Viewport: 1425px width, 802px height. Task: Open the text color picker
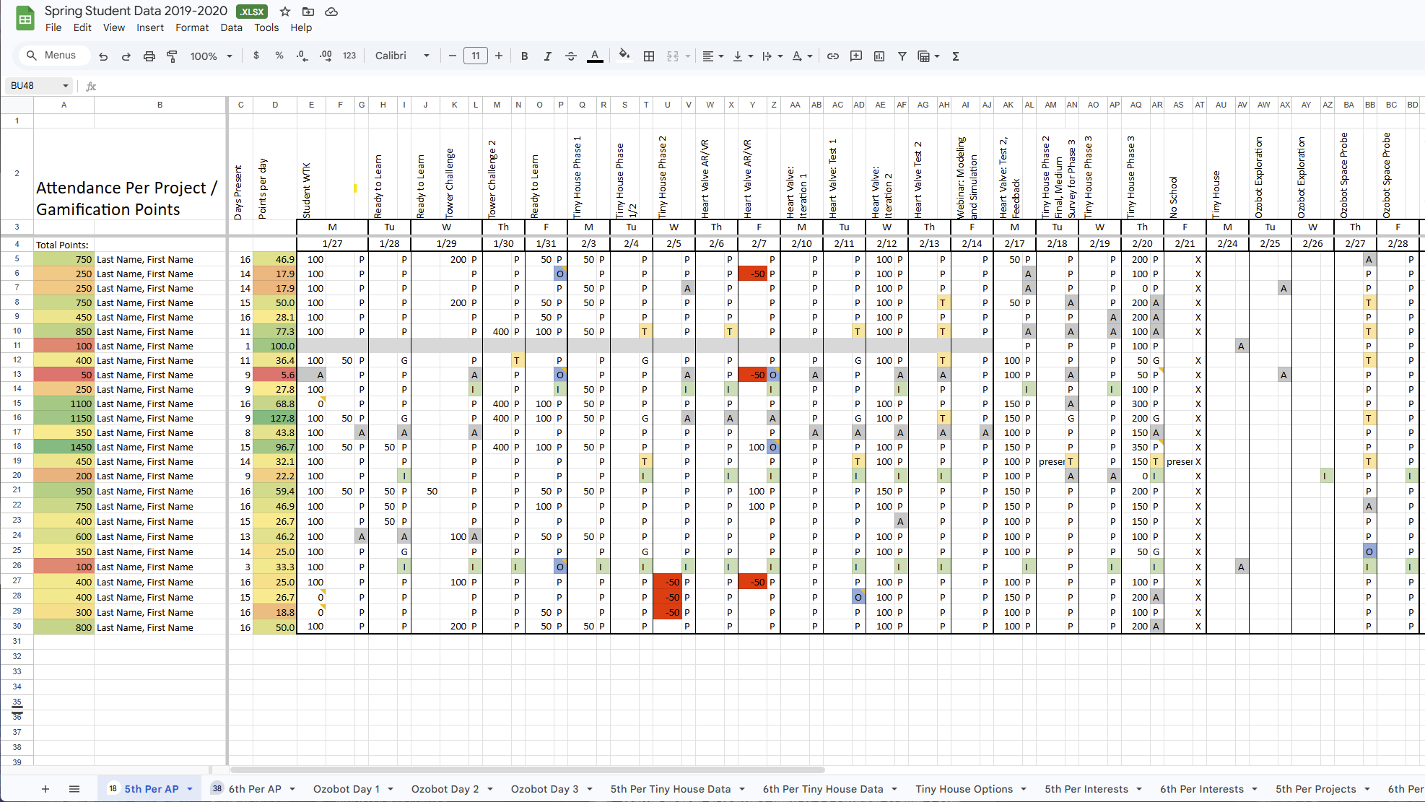click(x=594, y=56)
